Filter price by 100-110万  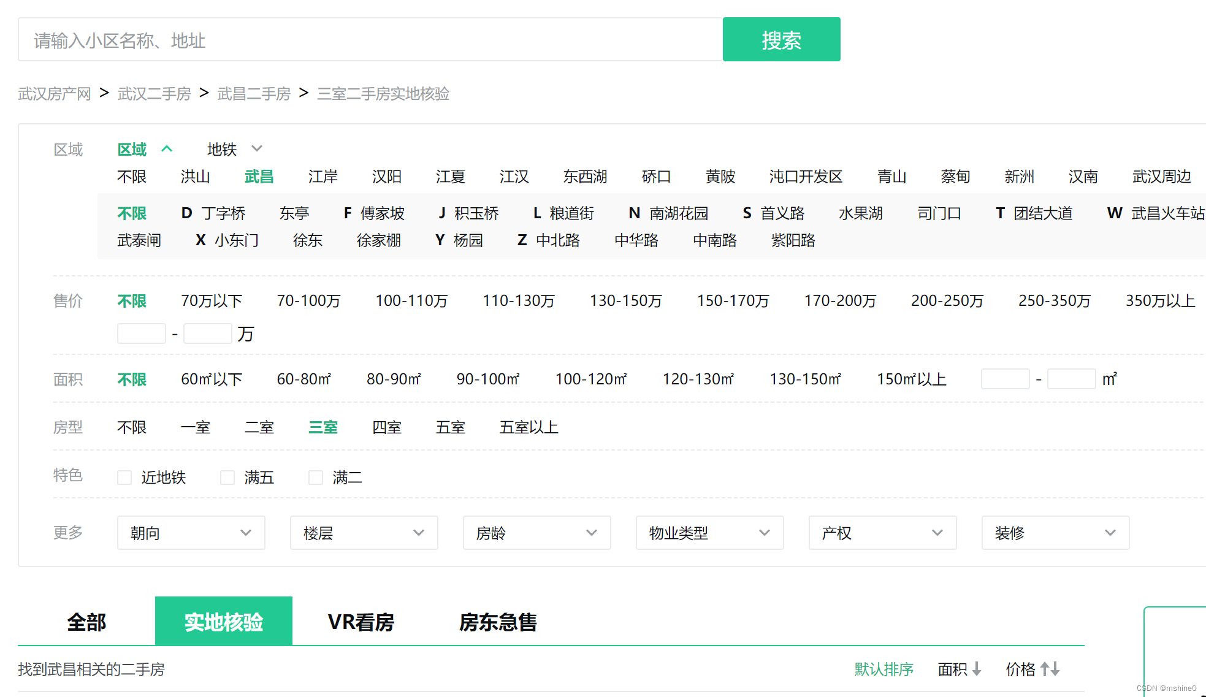click(411, 301)
